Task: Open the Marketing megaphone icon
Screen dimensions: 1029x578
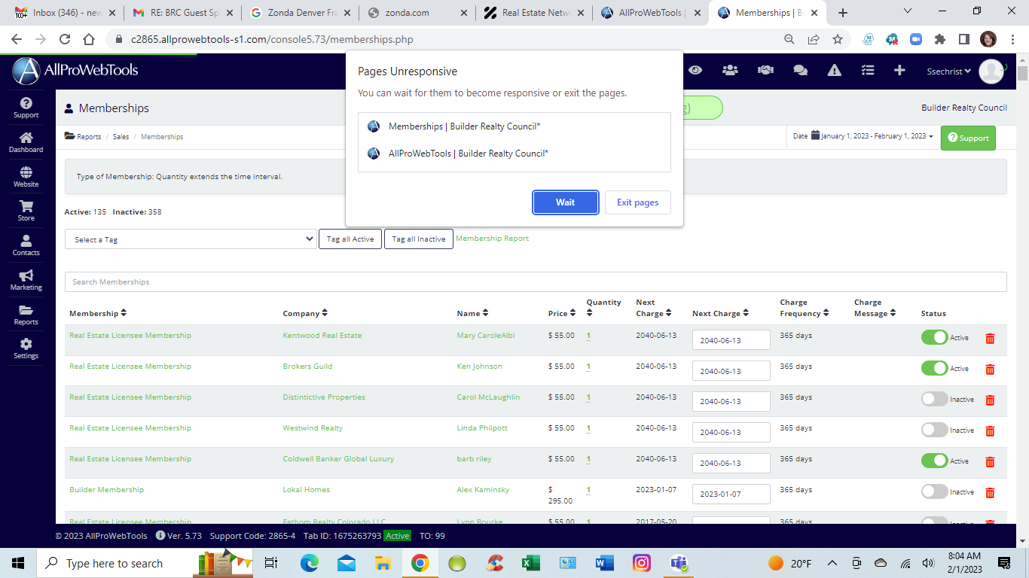Action: coord(26,280)
